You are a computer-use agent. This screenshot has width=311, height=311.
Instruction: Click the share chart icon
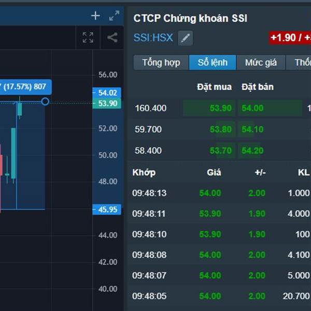(112, 37)
